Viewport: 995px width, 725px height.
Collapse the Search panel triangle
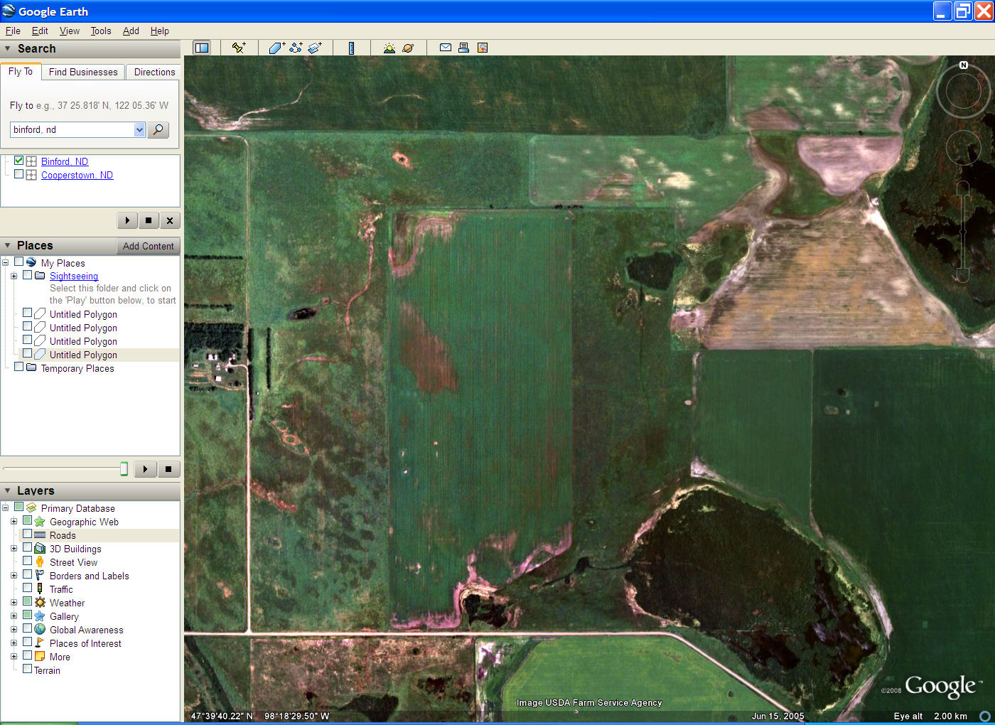point(8,48)
